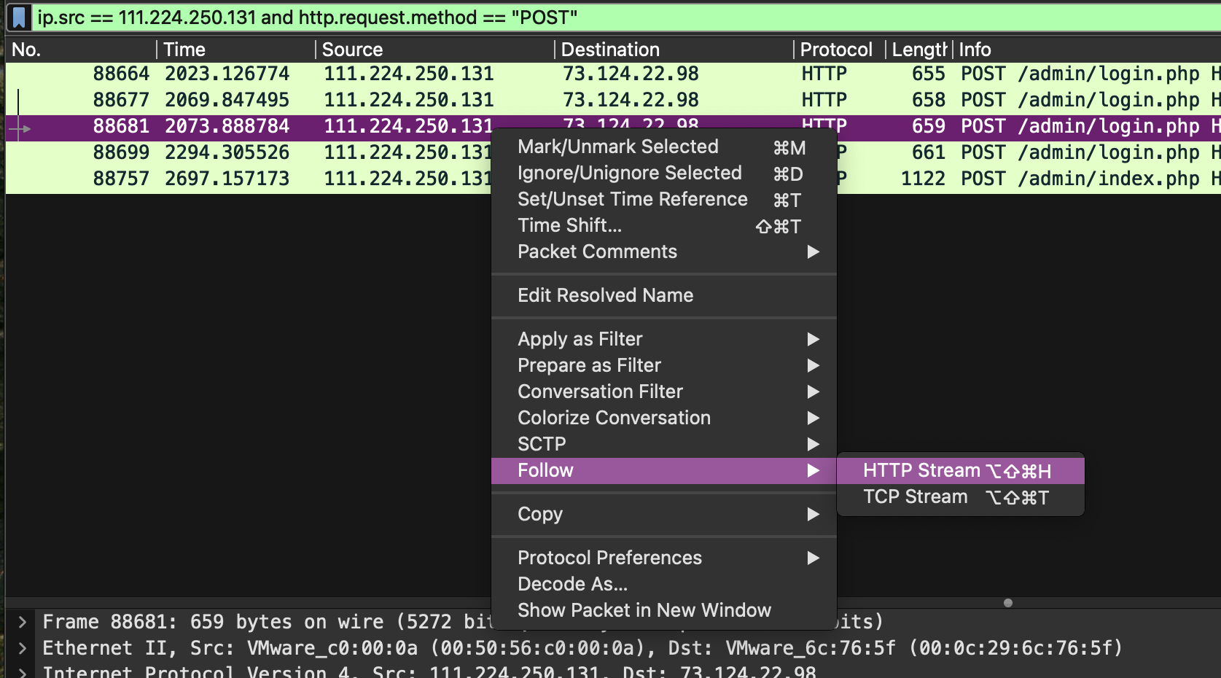Sort by the Protocol column header
Viewport: 1221px width, 678px height.
tap(836, 50)
